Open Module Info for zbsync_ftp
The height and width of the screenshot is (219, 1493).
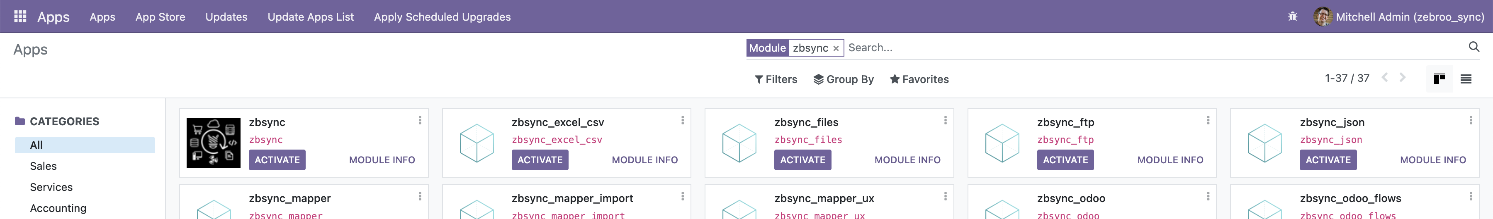coord(1170,160)
